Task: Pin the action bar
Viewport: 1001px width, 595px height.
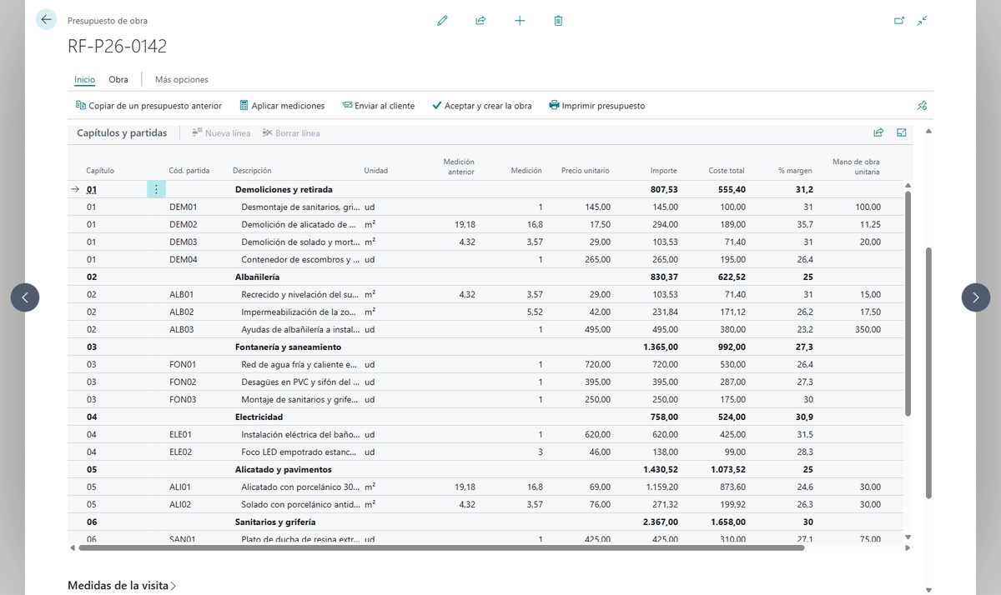Action: pos(922,106)
